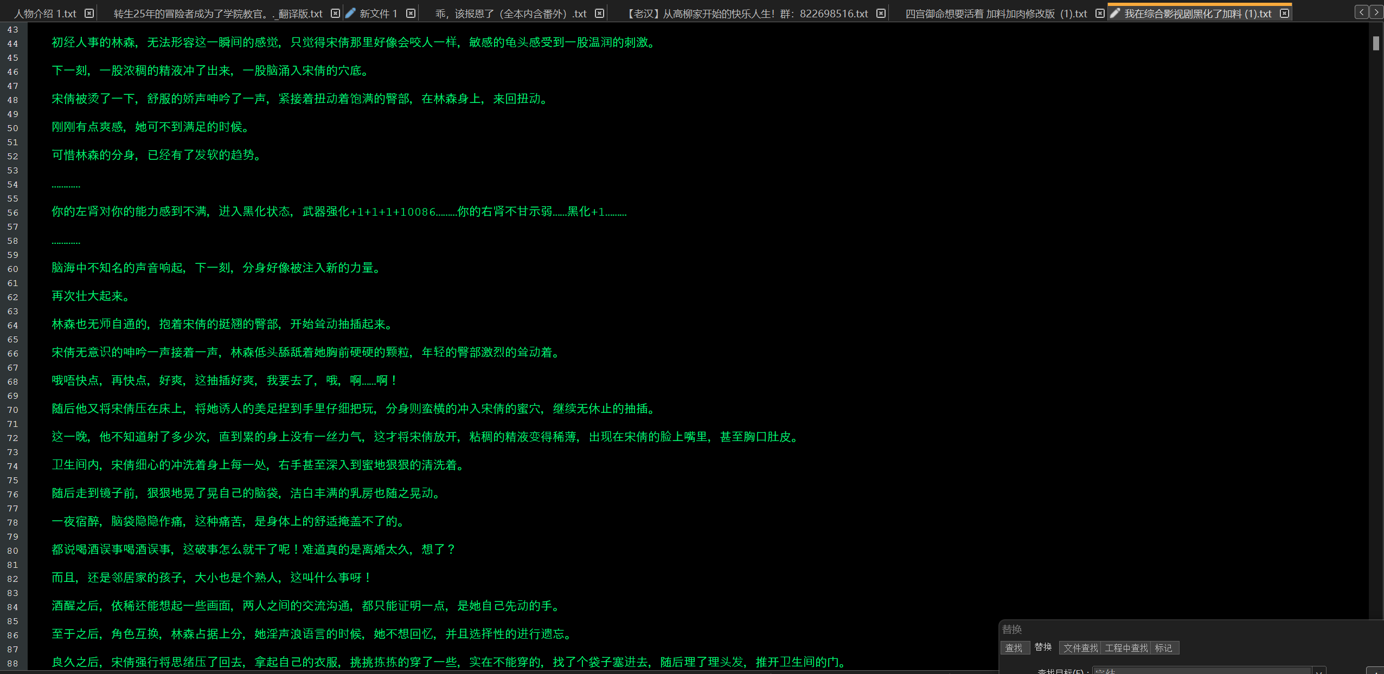
Task: Click the pencil icon on 新文件 1 tab
Action: coord(351,13)
